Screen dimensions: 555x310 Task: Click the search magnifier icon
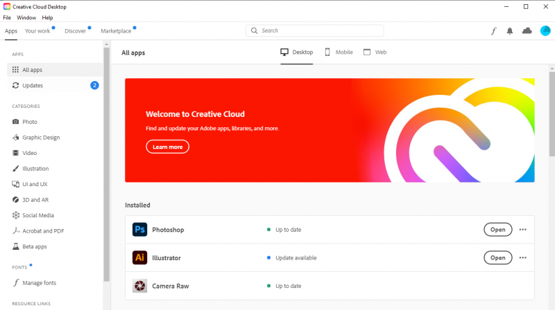(x=254, y=30)
